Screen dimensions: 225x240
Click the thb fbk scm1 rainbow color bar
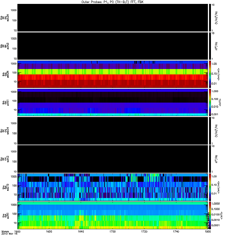click(x=210, y=102)
